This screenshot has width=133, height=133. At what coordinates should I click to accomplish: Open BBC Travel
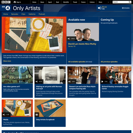pyautogui.click(x=75, y=2)
